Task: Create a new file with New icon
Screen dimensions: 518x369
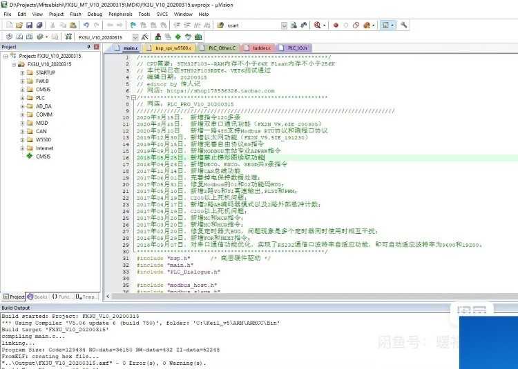Action: pyautogui.click(x=9, y=25)
